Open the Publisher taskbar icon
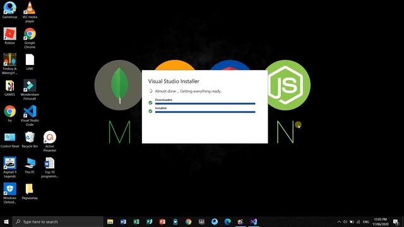 [149, 221]
